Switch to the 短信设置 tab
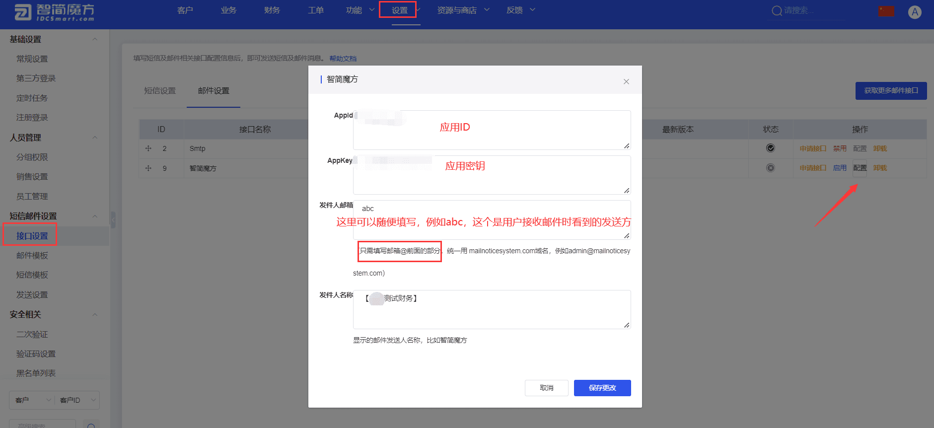The width and height of the screenshot is (934, 428). pos(160,91)
